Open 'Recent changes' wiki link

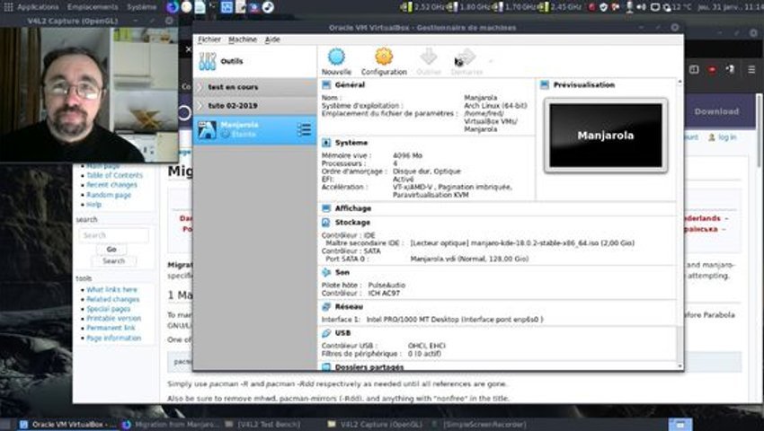(x=111, y=185)
